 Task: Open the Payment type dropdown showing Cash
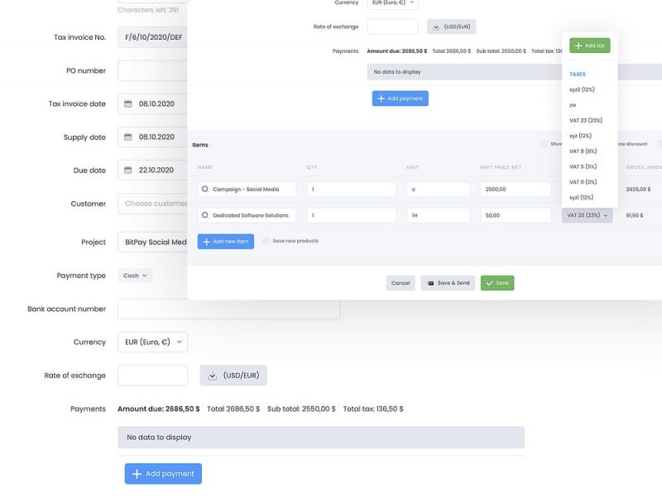[134, 276]
